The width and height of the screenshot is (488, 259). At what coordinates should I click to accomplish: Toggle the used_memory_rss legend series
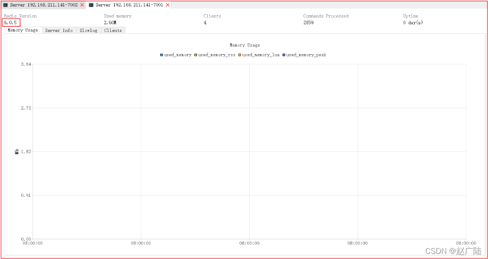pos(214,55)
